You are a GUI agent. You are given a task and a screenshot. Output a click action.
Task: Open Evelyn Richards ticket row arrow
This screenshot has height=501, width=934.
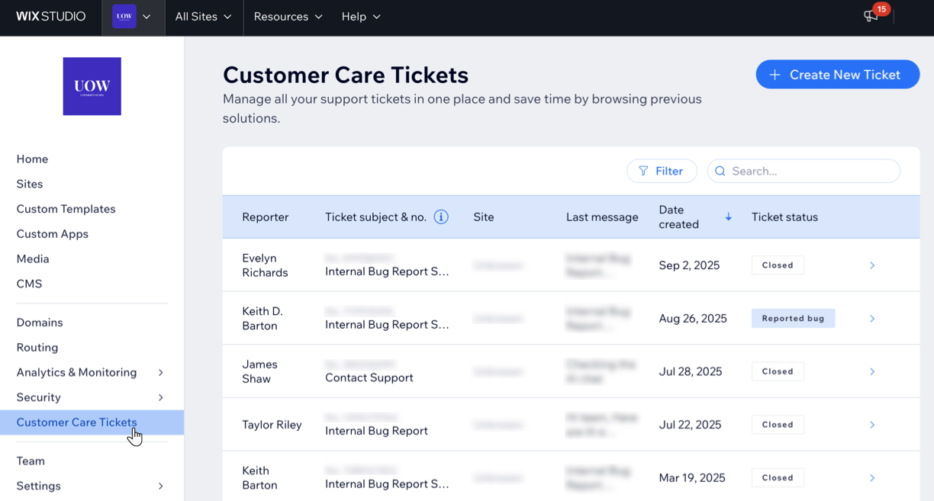pyautogui.click(x=871, y=265)
